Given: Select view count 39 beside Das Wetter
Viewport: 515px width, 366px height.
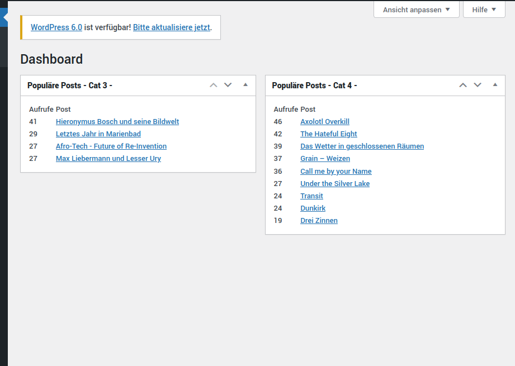Looking at the screenshot, I should 278,146.
